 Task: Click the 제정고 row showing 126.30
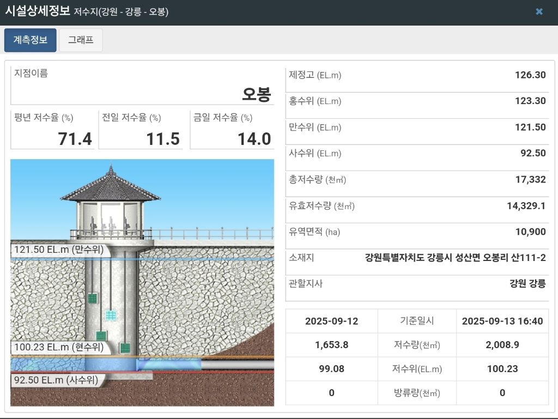coord(418,76)
